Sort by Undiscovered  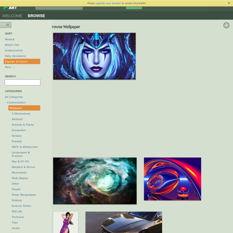(x=14, y=50)
